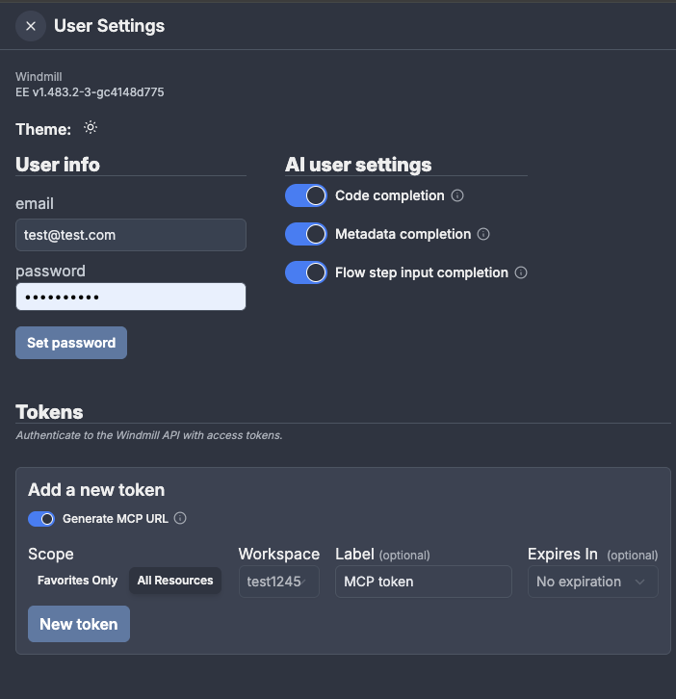Click info icon beside Flow step input completion
The width and height of the screenshot is (676, 699).
pyautogui.click(x=521, y=272)
